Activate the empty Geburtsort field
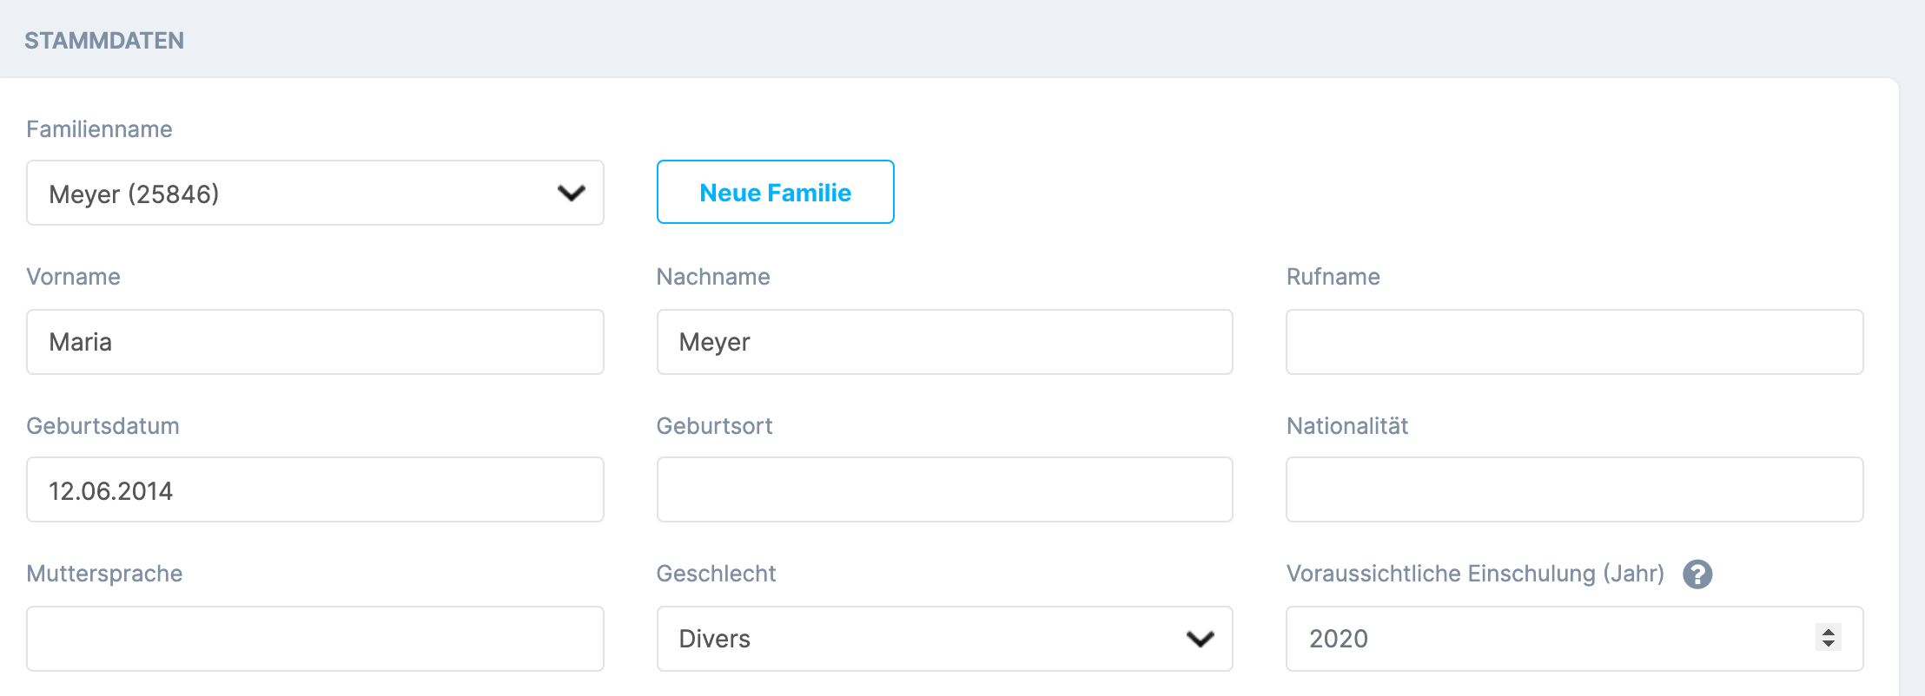Viewport: 1925px width, 696px height. click(x=944, y=489)
